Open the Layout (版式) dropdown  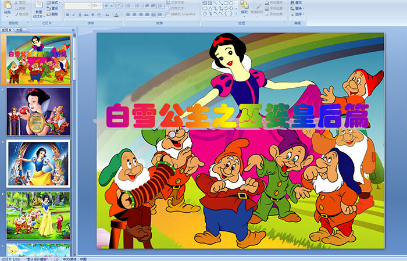pyautogui.click(x=53, y=2)
